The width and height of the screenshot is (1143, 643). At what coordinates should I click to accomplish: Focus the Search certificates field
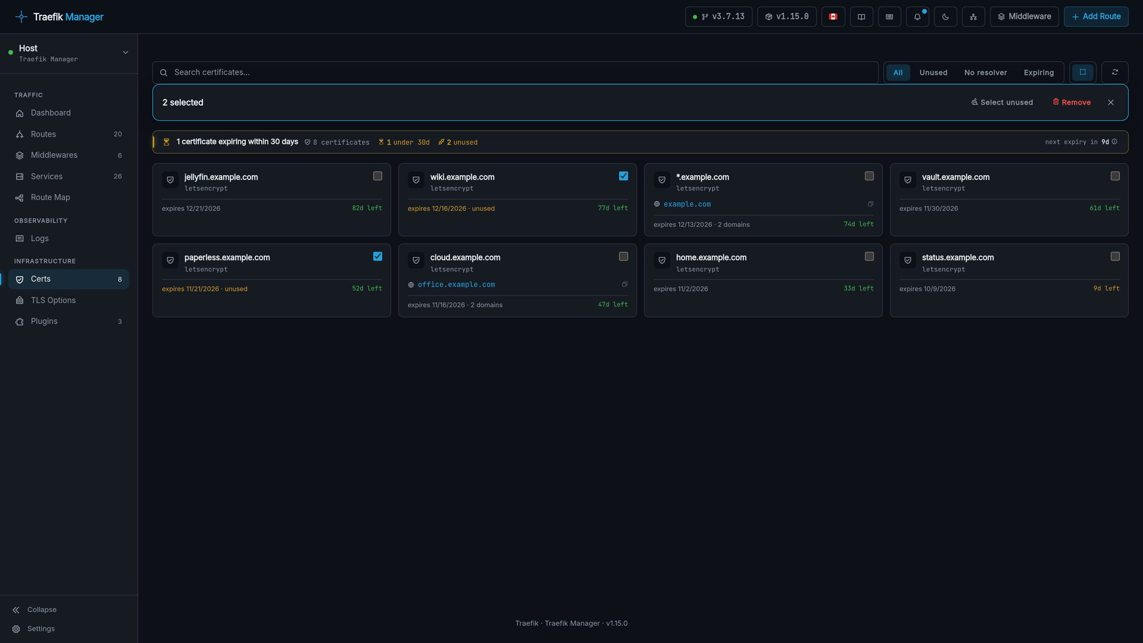(515, 73)
